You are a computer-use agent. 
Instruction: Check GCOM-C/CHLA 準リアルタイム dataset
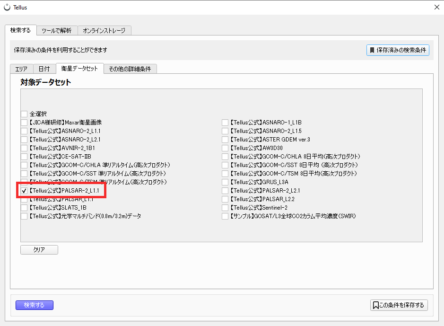pyautogui.click(x=24, y=165)
